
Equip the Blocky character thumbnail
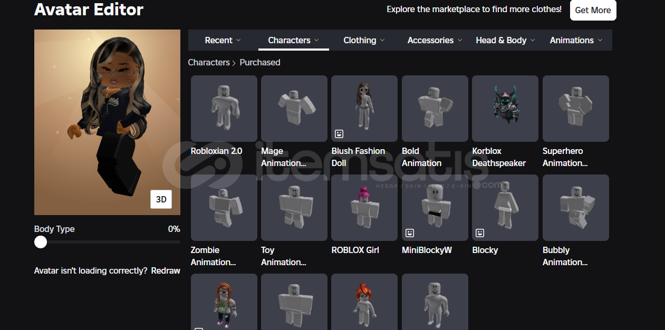[x=505, y=208]
